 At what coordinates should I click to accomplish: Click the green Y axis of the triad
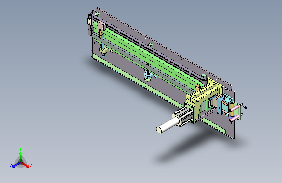(21, 157)
